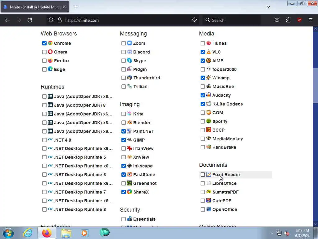Check the .NET 4.8 checkbox
Image resolution: width=318 pixels, height=239 pixels.
coord(44,140)
